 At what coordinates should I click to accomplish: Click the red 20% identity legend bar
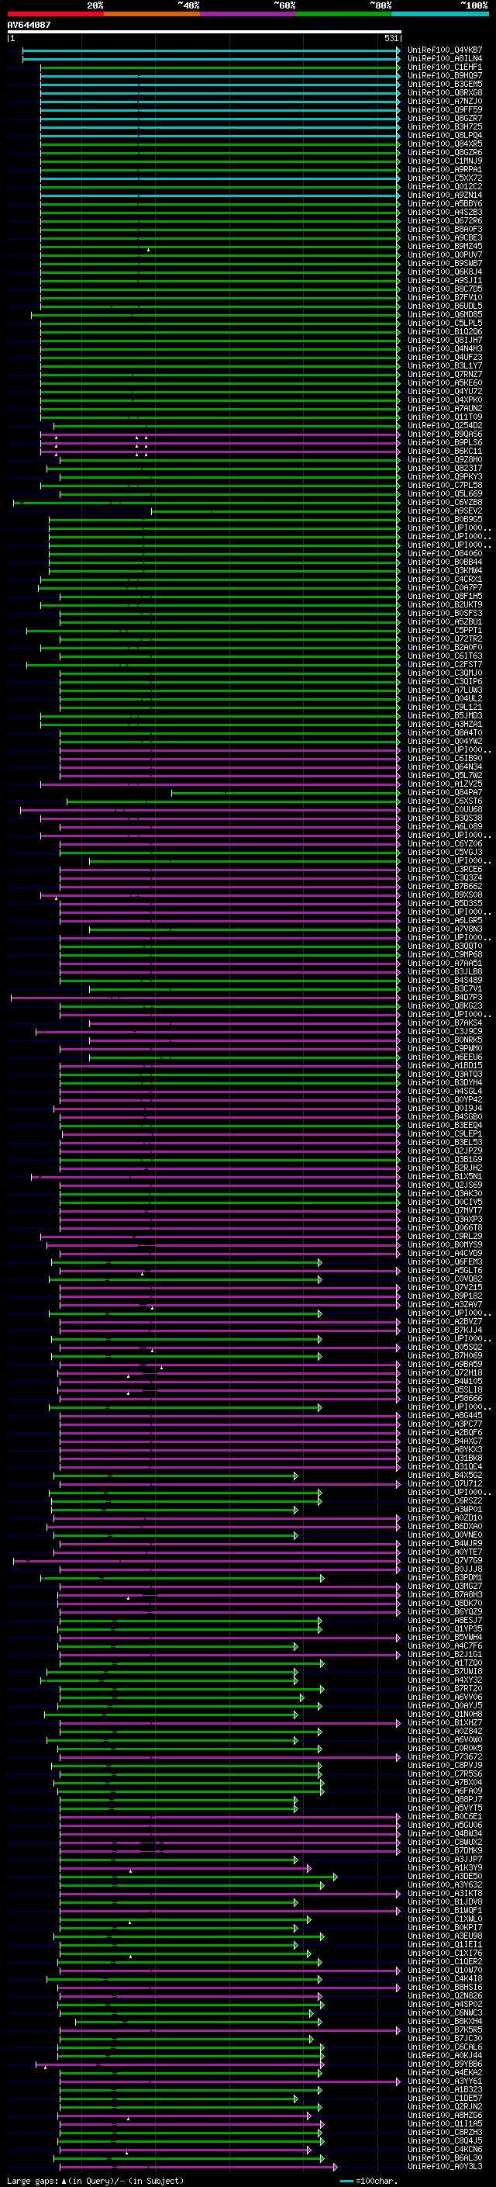point(55,14)
